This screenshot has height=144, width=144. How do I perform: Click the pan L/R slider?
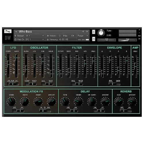point(107,40)
